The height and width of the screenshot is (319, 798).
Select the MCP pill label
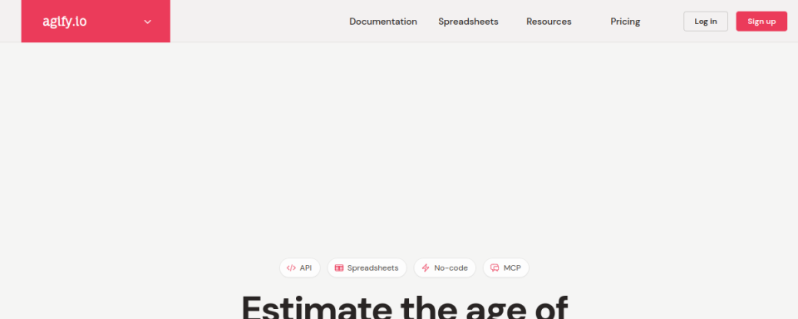(513, 268)
